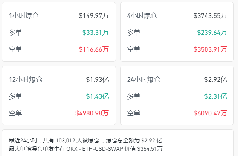Screen dimensions: 238x156
Task: Click the 12小时爆仓 card title
Action: (26, 79)
